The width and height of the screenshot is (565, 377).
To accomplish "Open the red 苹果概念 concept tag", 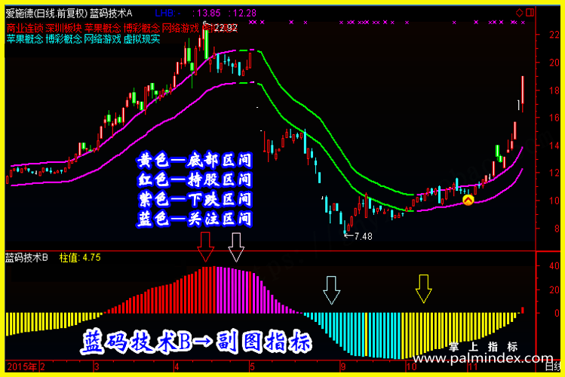I will click(x=103, y=28).
